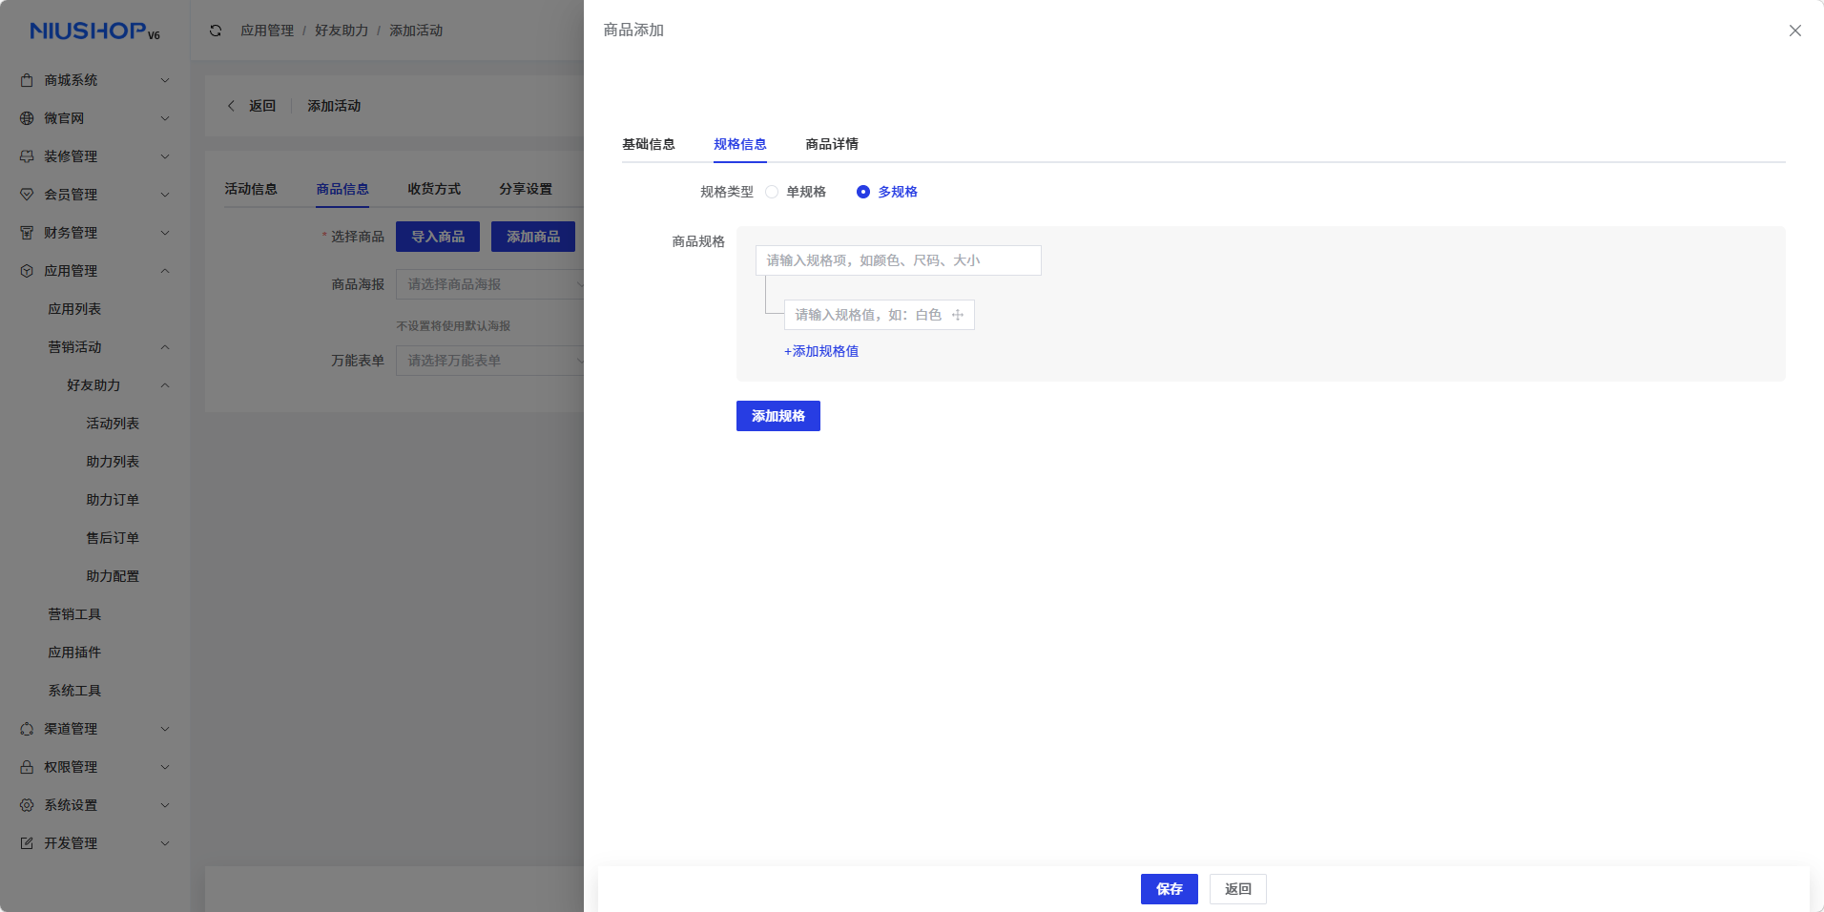Open the 商品海报 dropdown
The width and height of the screenshot is (1824, 912).
coord(489,284)
